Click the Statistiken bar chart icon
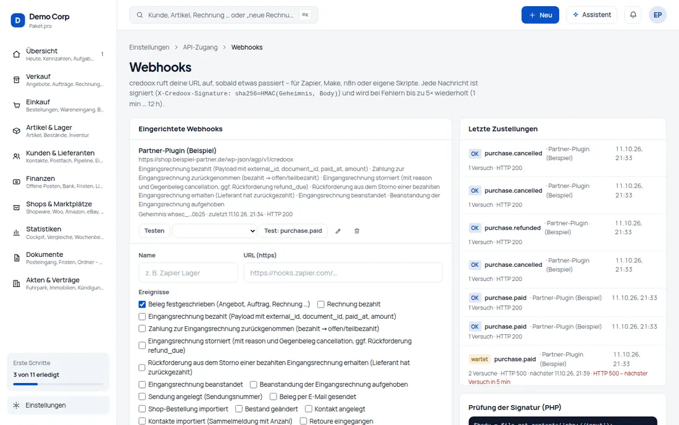679x425 pixels. (x=17, y=233)
